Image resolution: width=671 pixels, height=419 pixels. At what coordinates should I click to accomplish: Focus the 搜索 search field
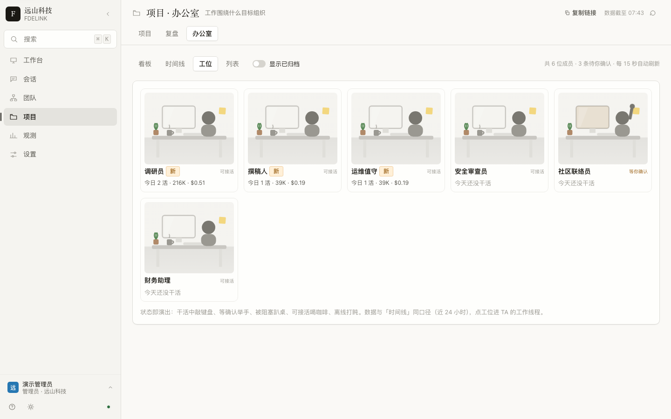pos(60,39)
